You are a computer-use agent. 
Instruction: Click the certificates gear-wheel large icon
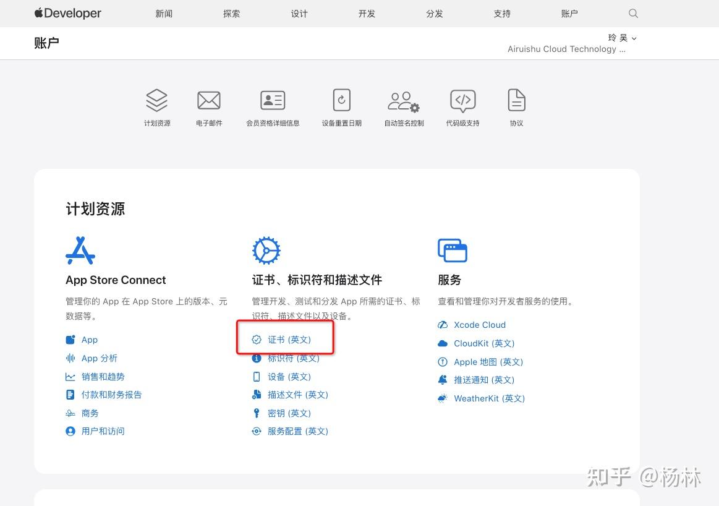(266, 251)
